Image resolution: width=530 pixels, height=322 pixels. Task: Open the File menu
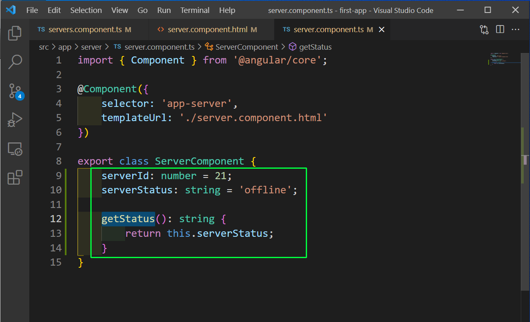coord(32,10)
